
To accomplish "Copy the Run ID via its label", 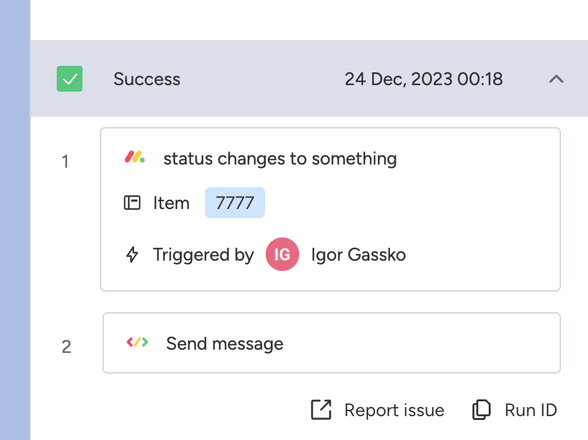I will (x=531, y=410).
